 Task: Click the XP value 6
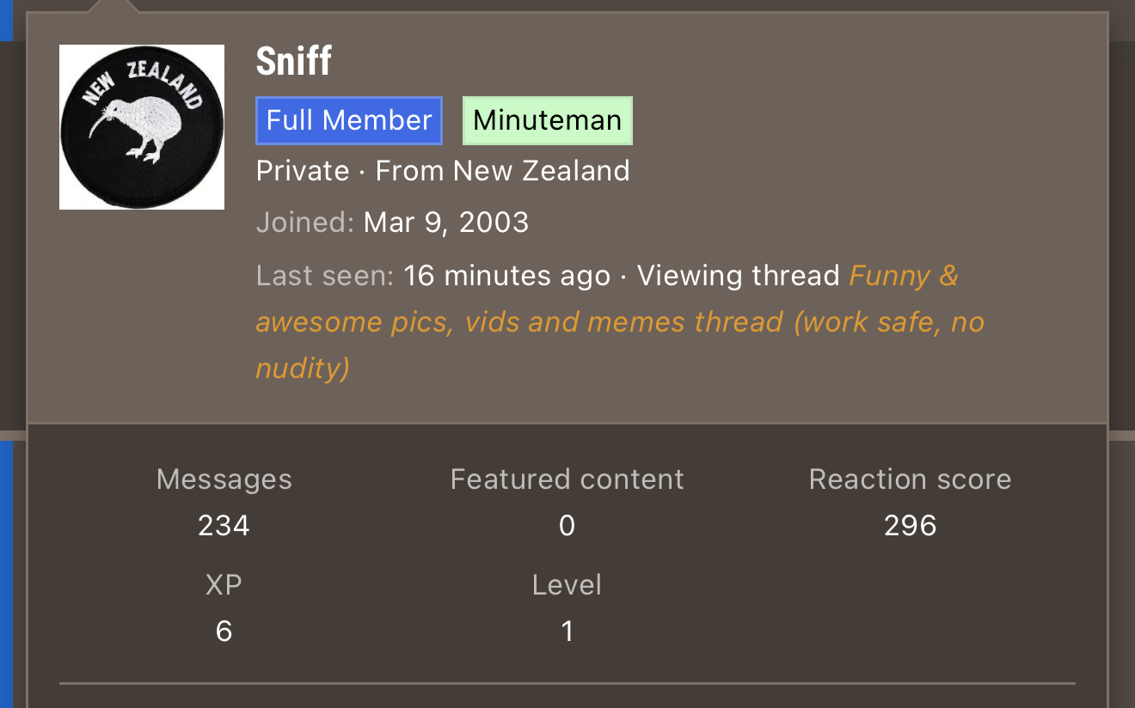224,632
